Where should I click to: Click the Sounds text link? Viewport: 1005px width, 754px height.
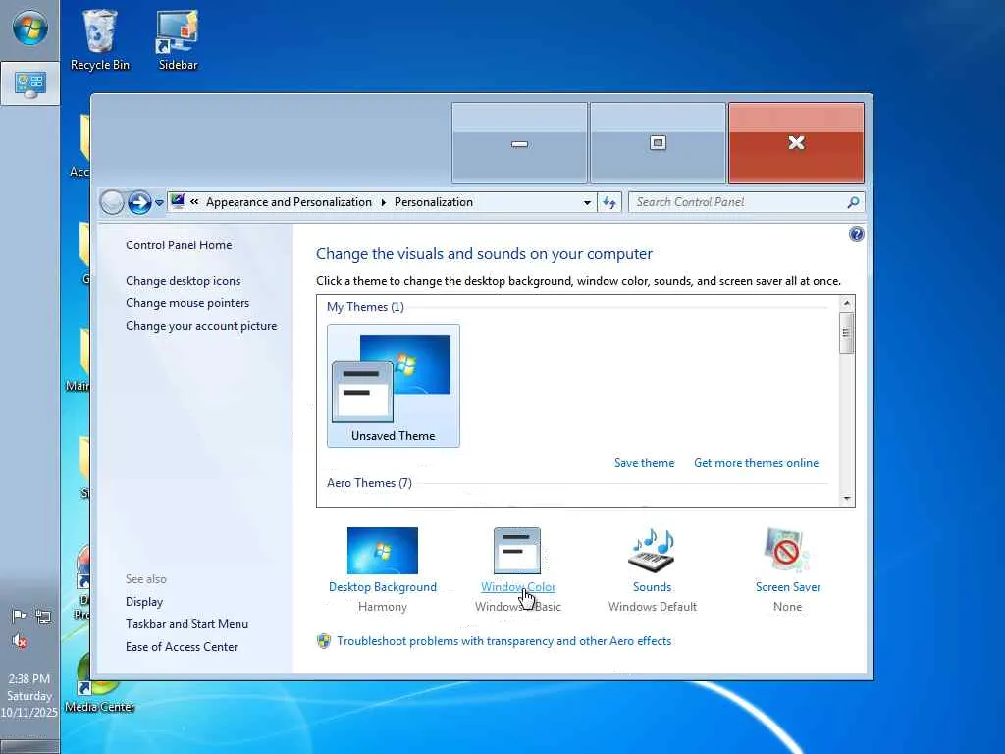[x=652, y=587]
